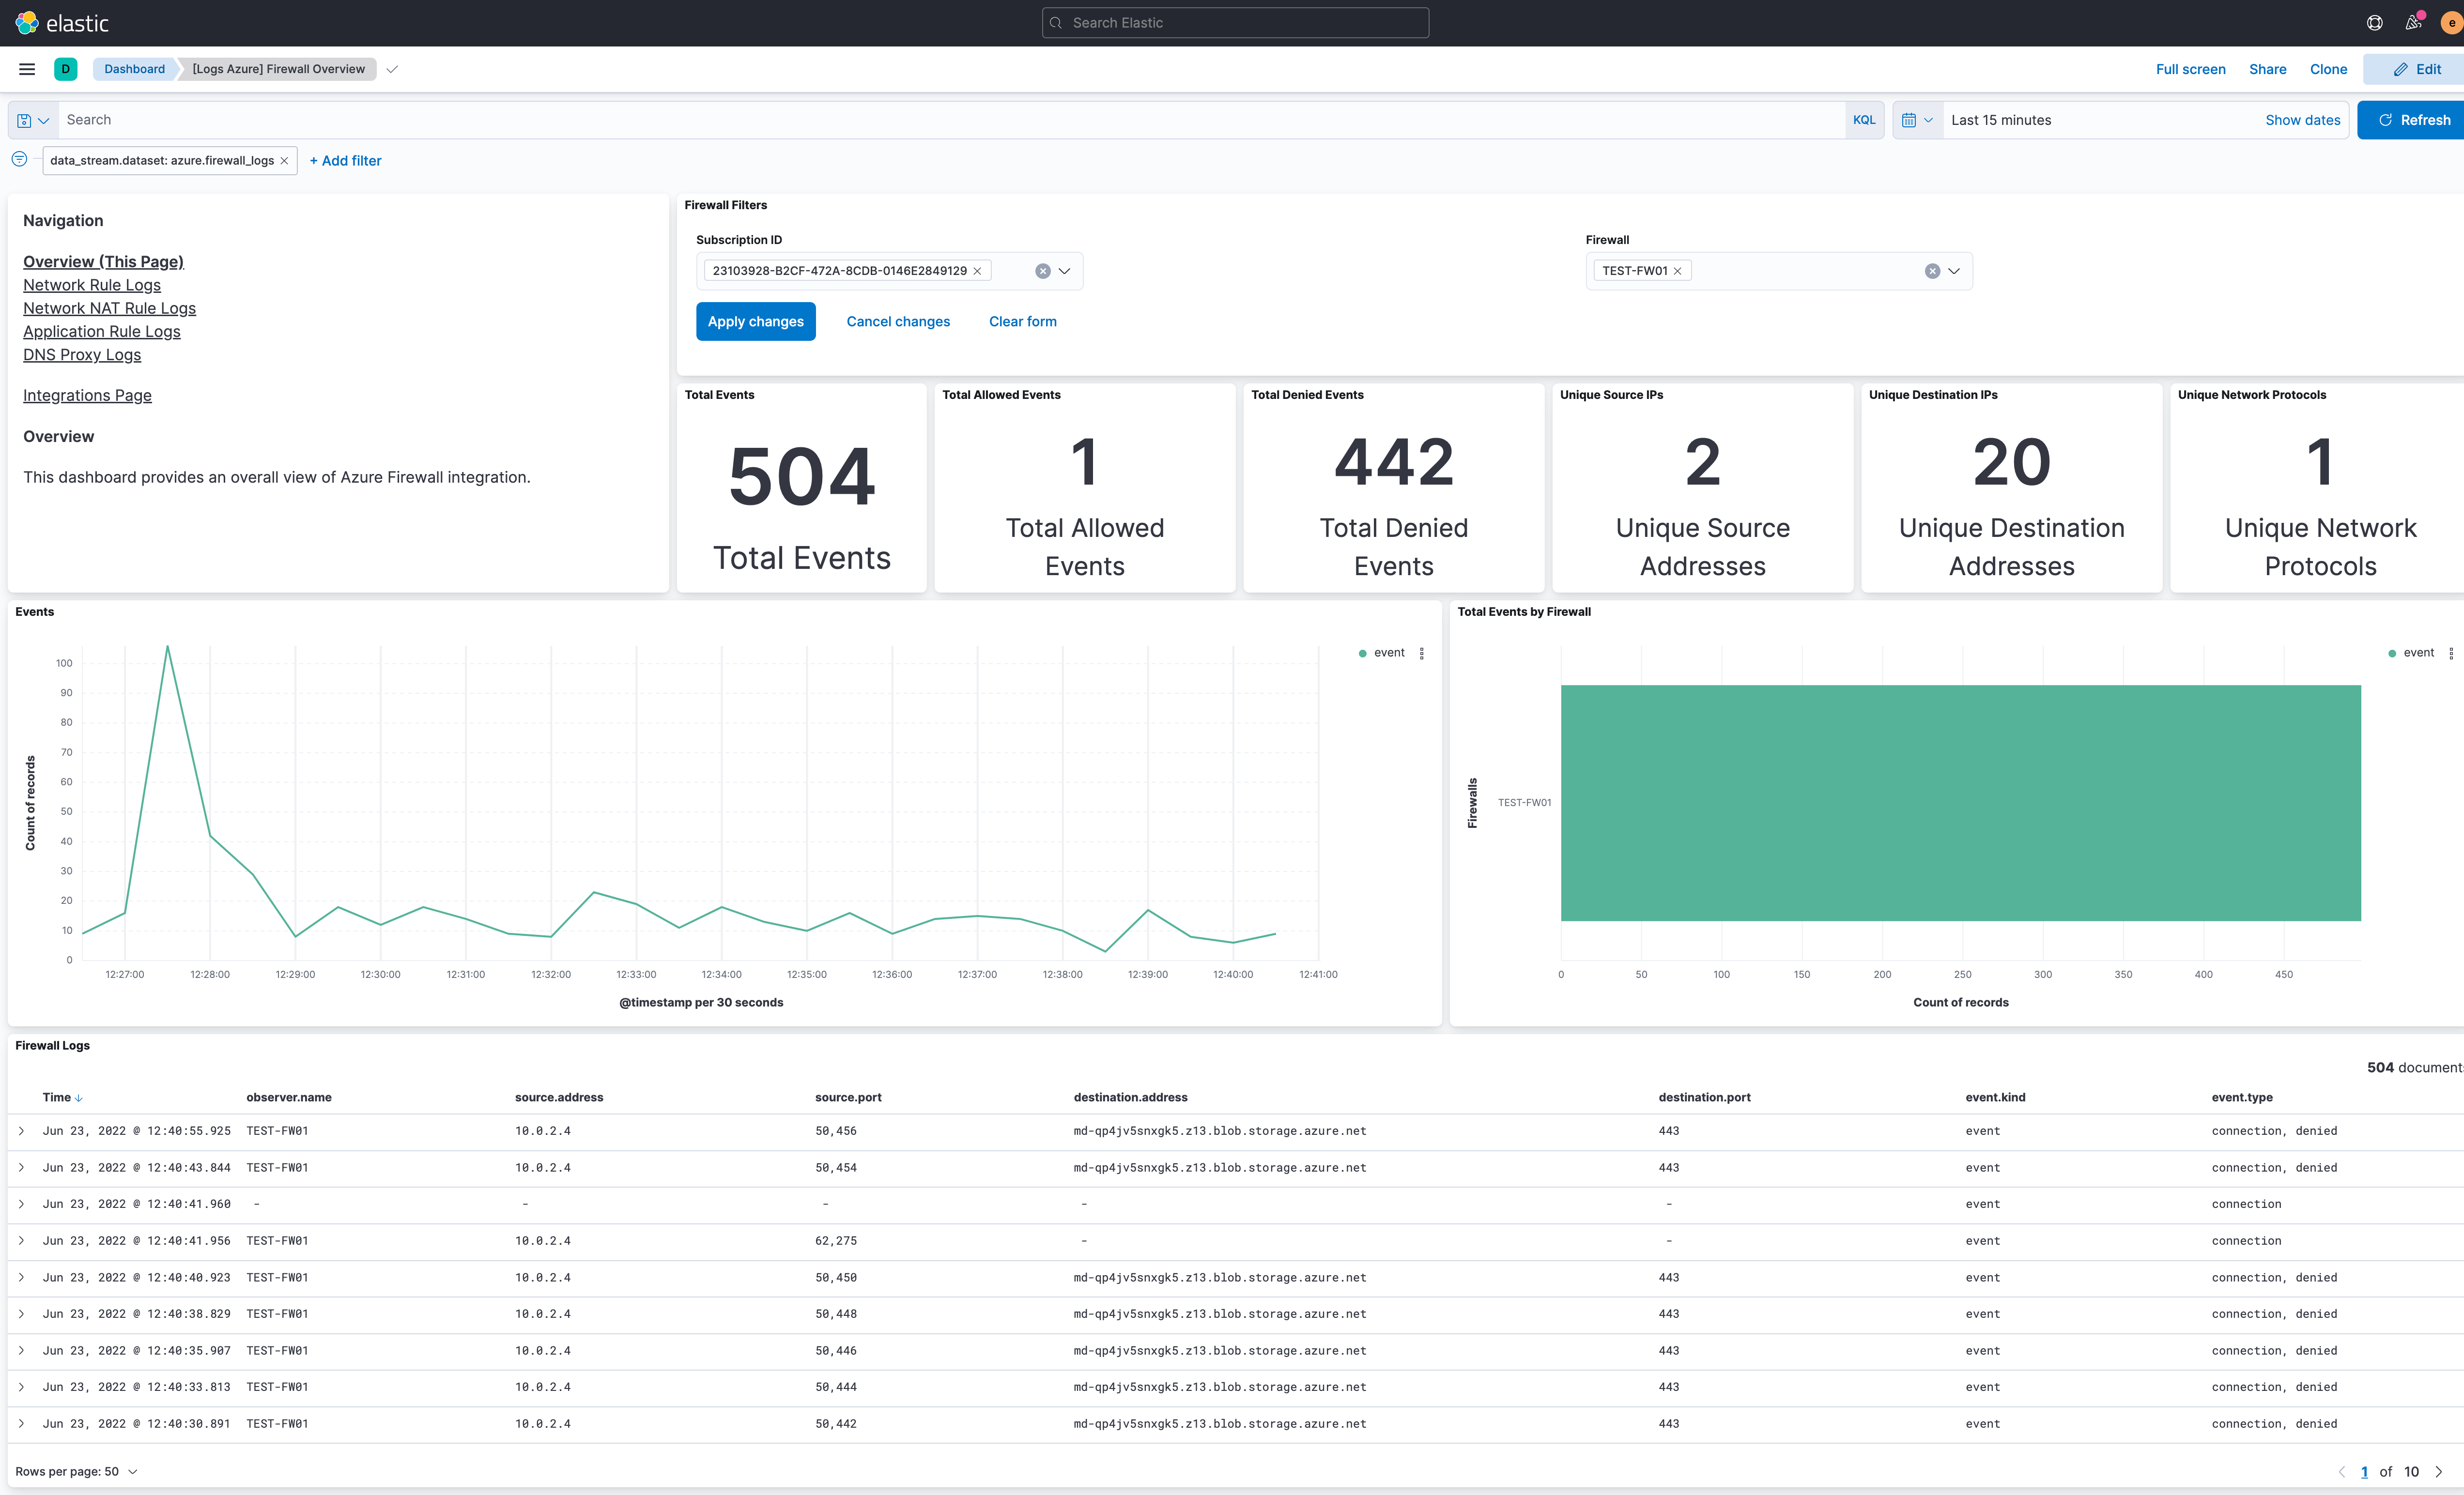This screenshot has height=1495, width=2464.
Task: Open the Network Rule Logs link
Action: point(91,285)
